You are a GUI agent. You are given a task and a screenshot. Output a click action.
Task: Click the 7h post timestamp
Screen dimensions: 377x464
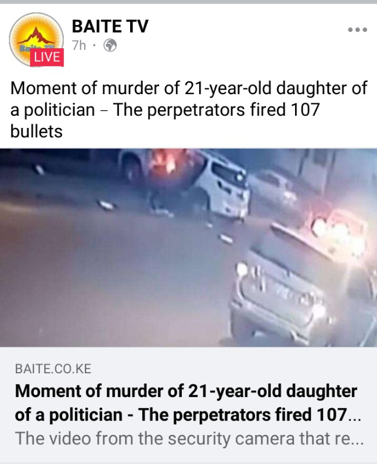click(x=79, y=45)
